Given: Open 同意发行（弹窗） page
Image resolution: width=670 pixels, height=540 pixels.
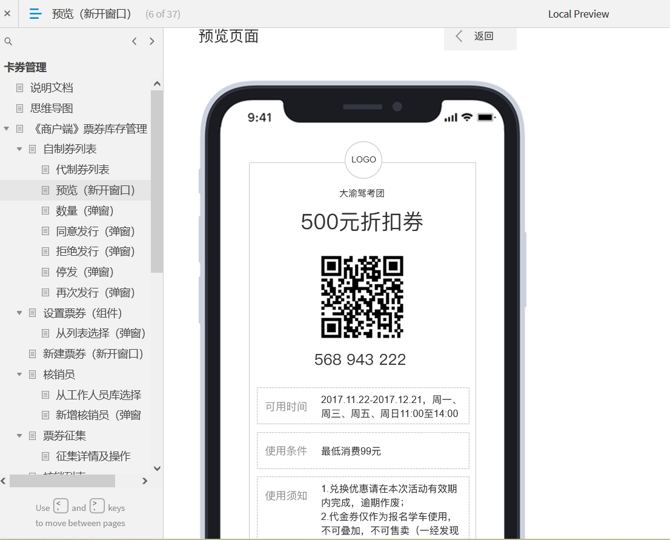Looking at the screenshot, I should (x=95, y=232).
